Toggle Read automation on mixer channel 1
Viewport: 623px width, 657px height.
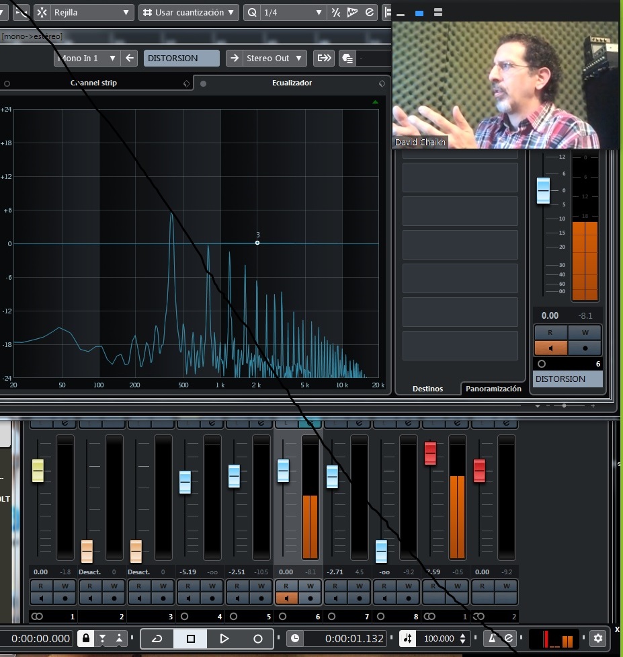[x=40, y=586]
